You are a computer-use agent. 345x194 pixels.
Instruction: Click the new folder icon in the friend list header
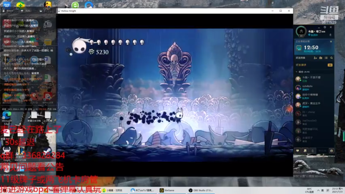[x=321, y=58]
